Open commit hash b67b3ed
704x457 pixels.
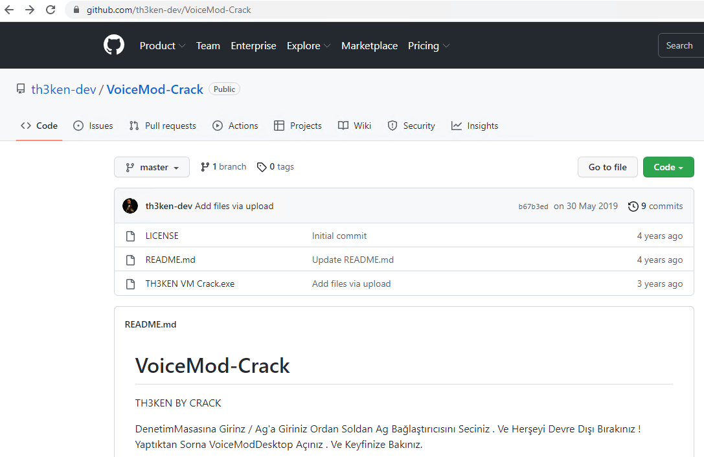pyautogui.click(x=533, y=206)
